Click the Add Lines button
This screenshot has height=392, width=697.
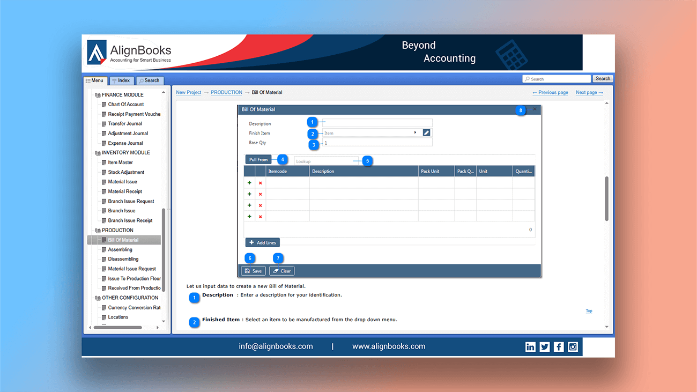(x=262, y=242)
